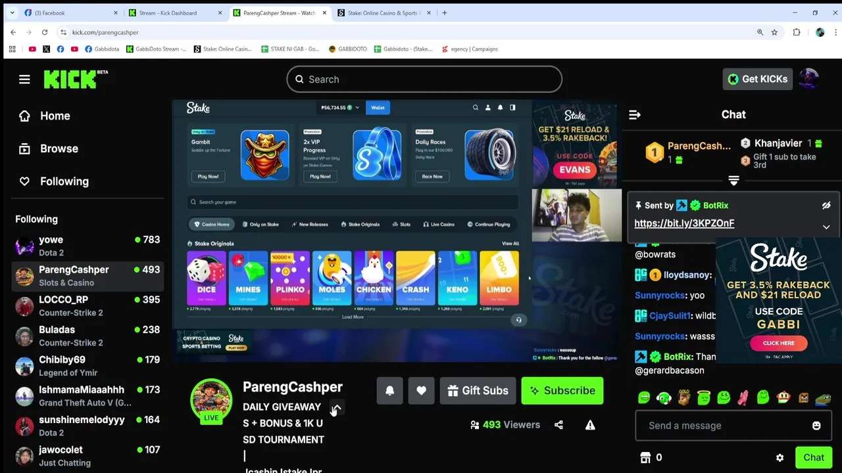
Task: Subscribe to ParengCashper
Action: coord(562,391)
